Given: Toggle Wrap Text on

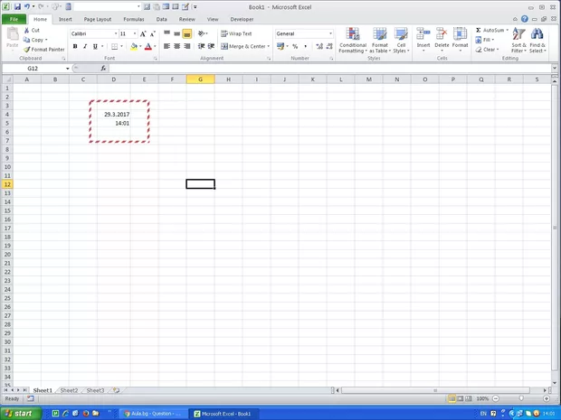Looking at the screenshot, I should tap(224, 33).
